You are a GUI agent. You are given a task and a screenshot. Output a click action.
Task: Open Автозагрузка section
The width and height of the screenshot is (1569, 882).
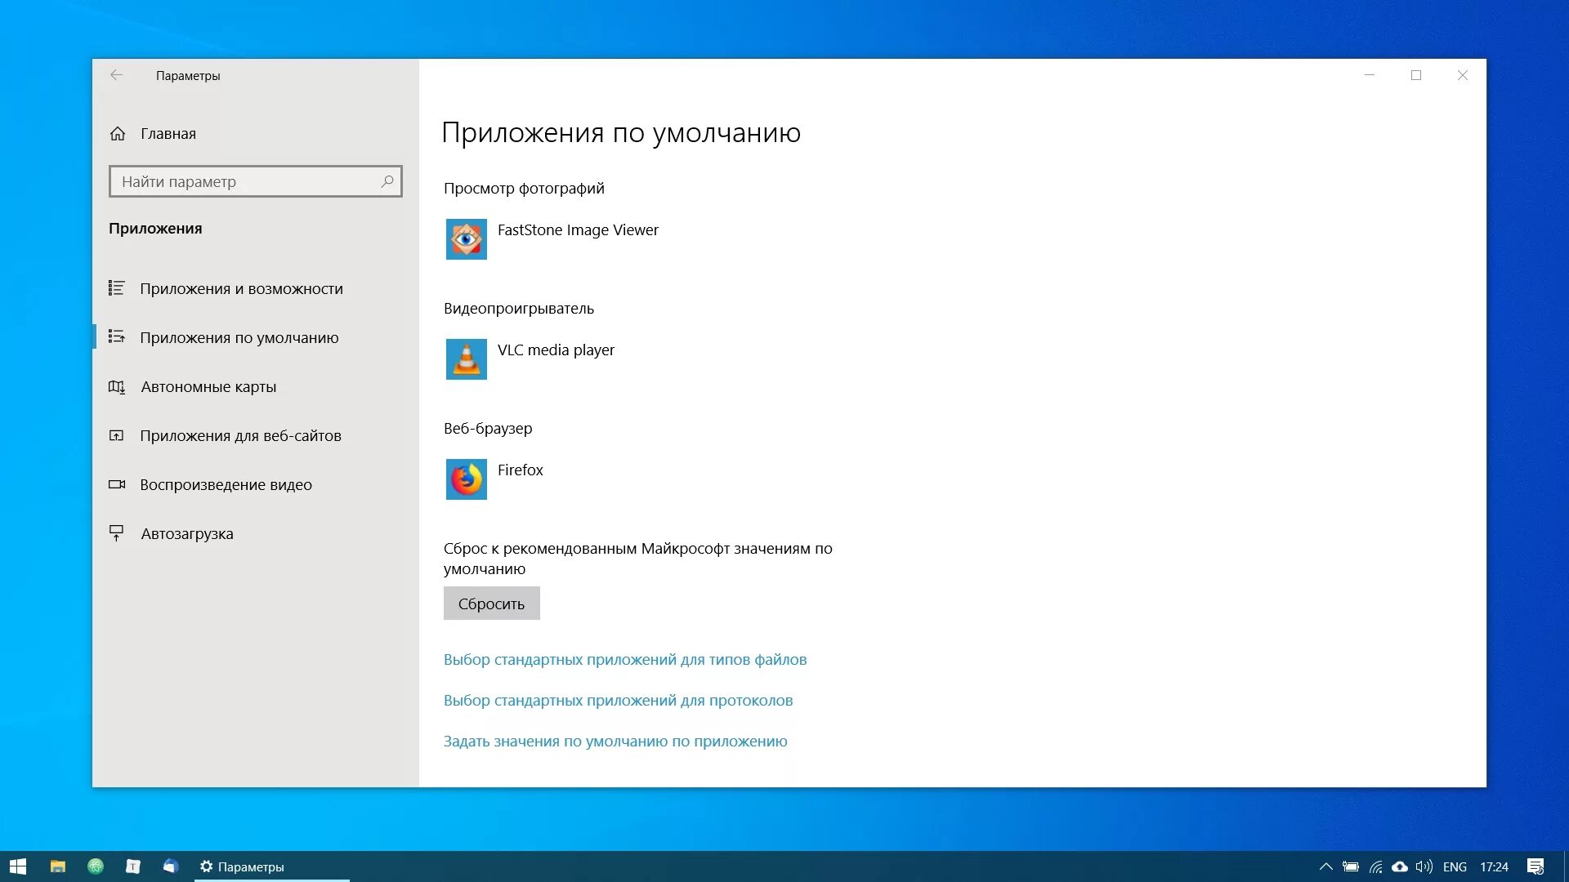click(x=256, y=533)
